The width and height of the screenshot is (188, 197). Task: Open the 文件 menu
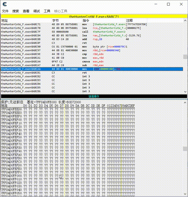(x=5, y=11)
